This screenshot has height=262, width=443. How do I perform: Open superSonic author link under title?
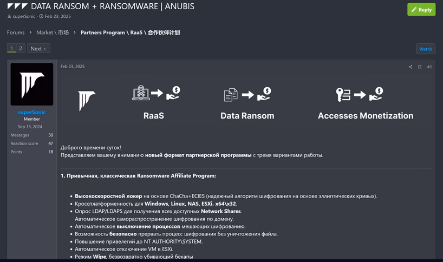24,16
